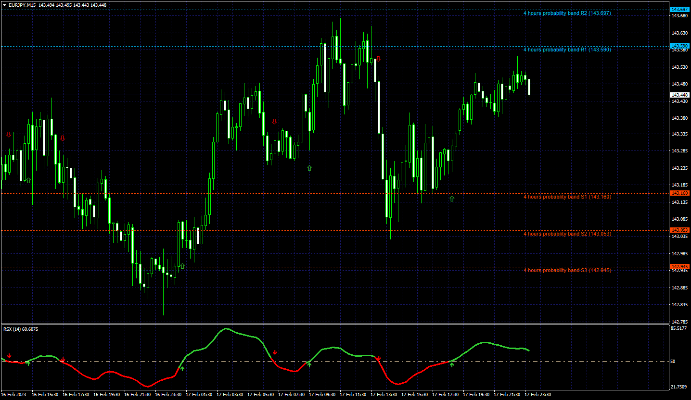The image size is (691, 400).
Task: Select RSX green arrow near 17 Feb 09:30
Action: (309, 365)
